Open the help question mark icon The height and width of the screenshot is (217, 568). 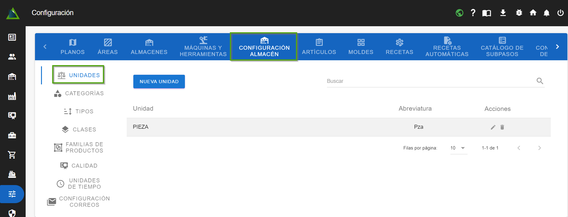473,13
